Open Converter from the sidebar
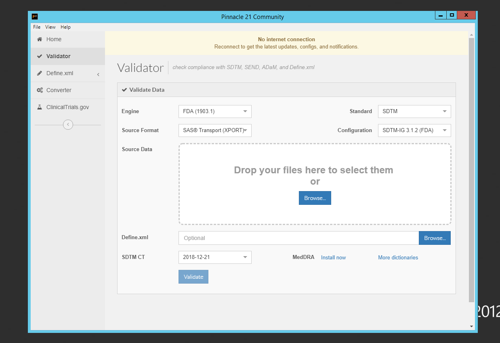The height and width of the screenshot is (343, 500). 68,90
